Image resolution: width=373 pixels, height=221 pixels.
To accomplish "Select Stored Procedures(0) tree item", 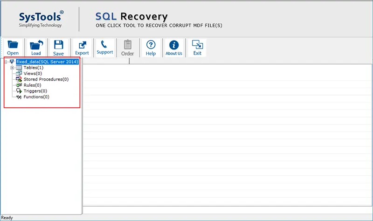I will point(46,79).
